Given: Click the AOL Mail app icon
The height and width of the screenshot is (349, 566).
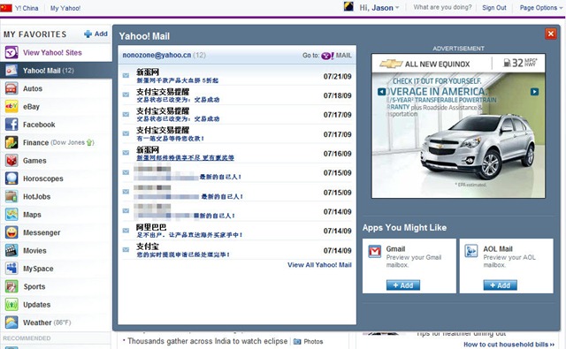Looking at the screenshot, I should click(471, 251).
